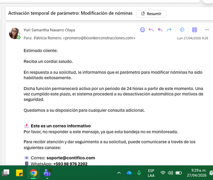Open the clock showing 9:29 a. m.
213x180 pixels.
click(x=197, y=173)
